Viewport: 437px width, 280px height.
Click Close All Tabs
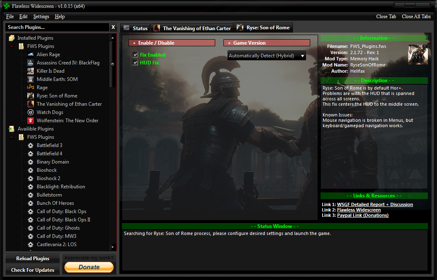[x=416, y=17]
